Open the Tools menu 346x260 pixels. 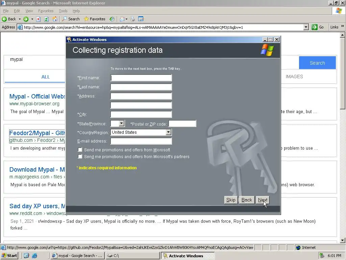coord(63,11)
